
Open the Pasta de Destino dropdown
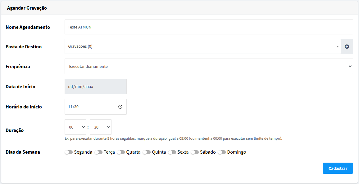point(202,46)
